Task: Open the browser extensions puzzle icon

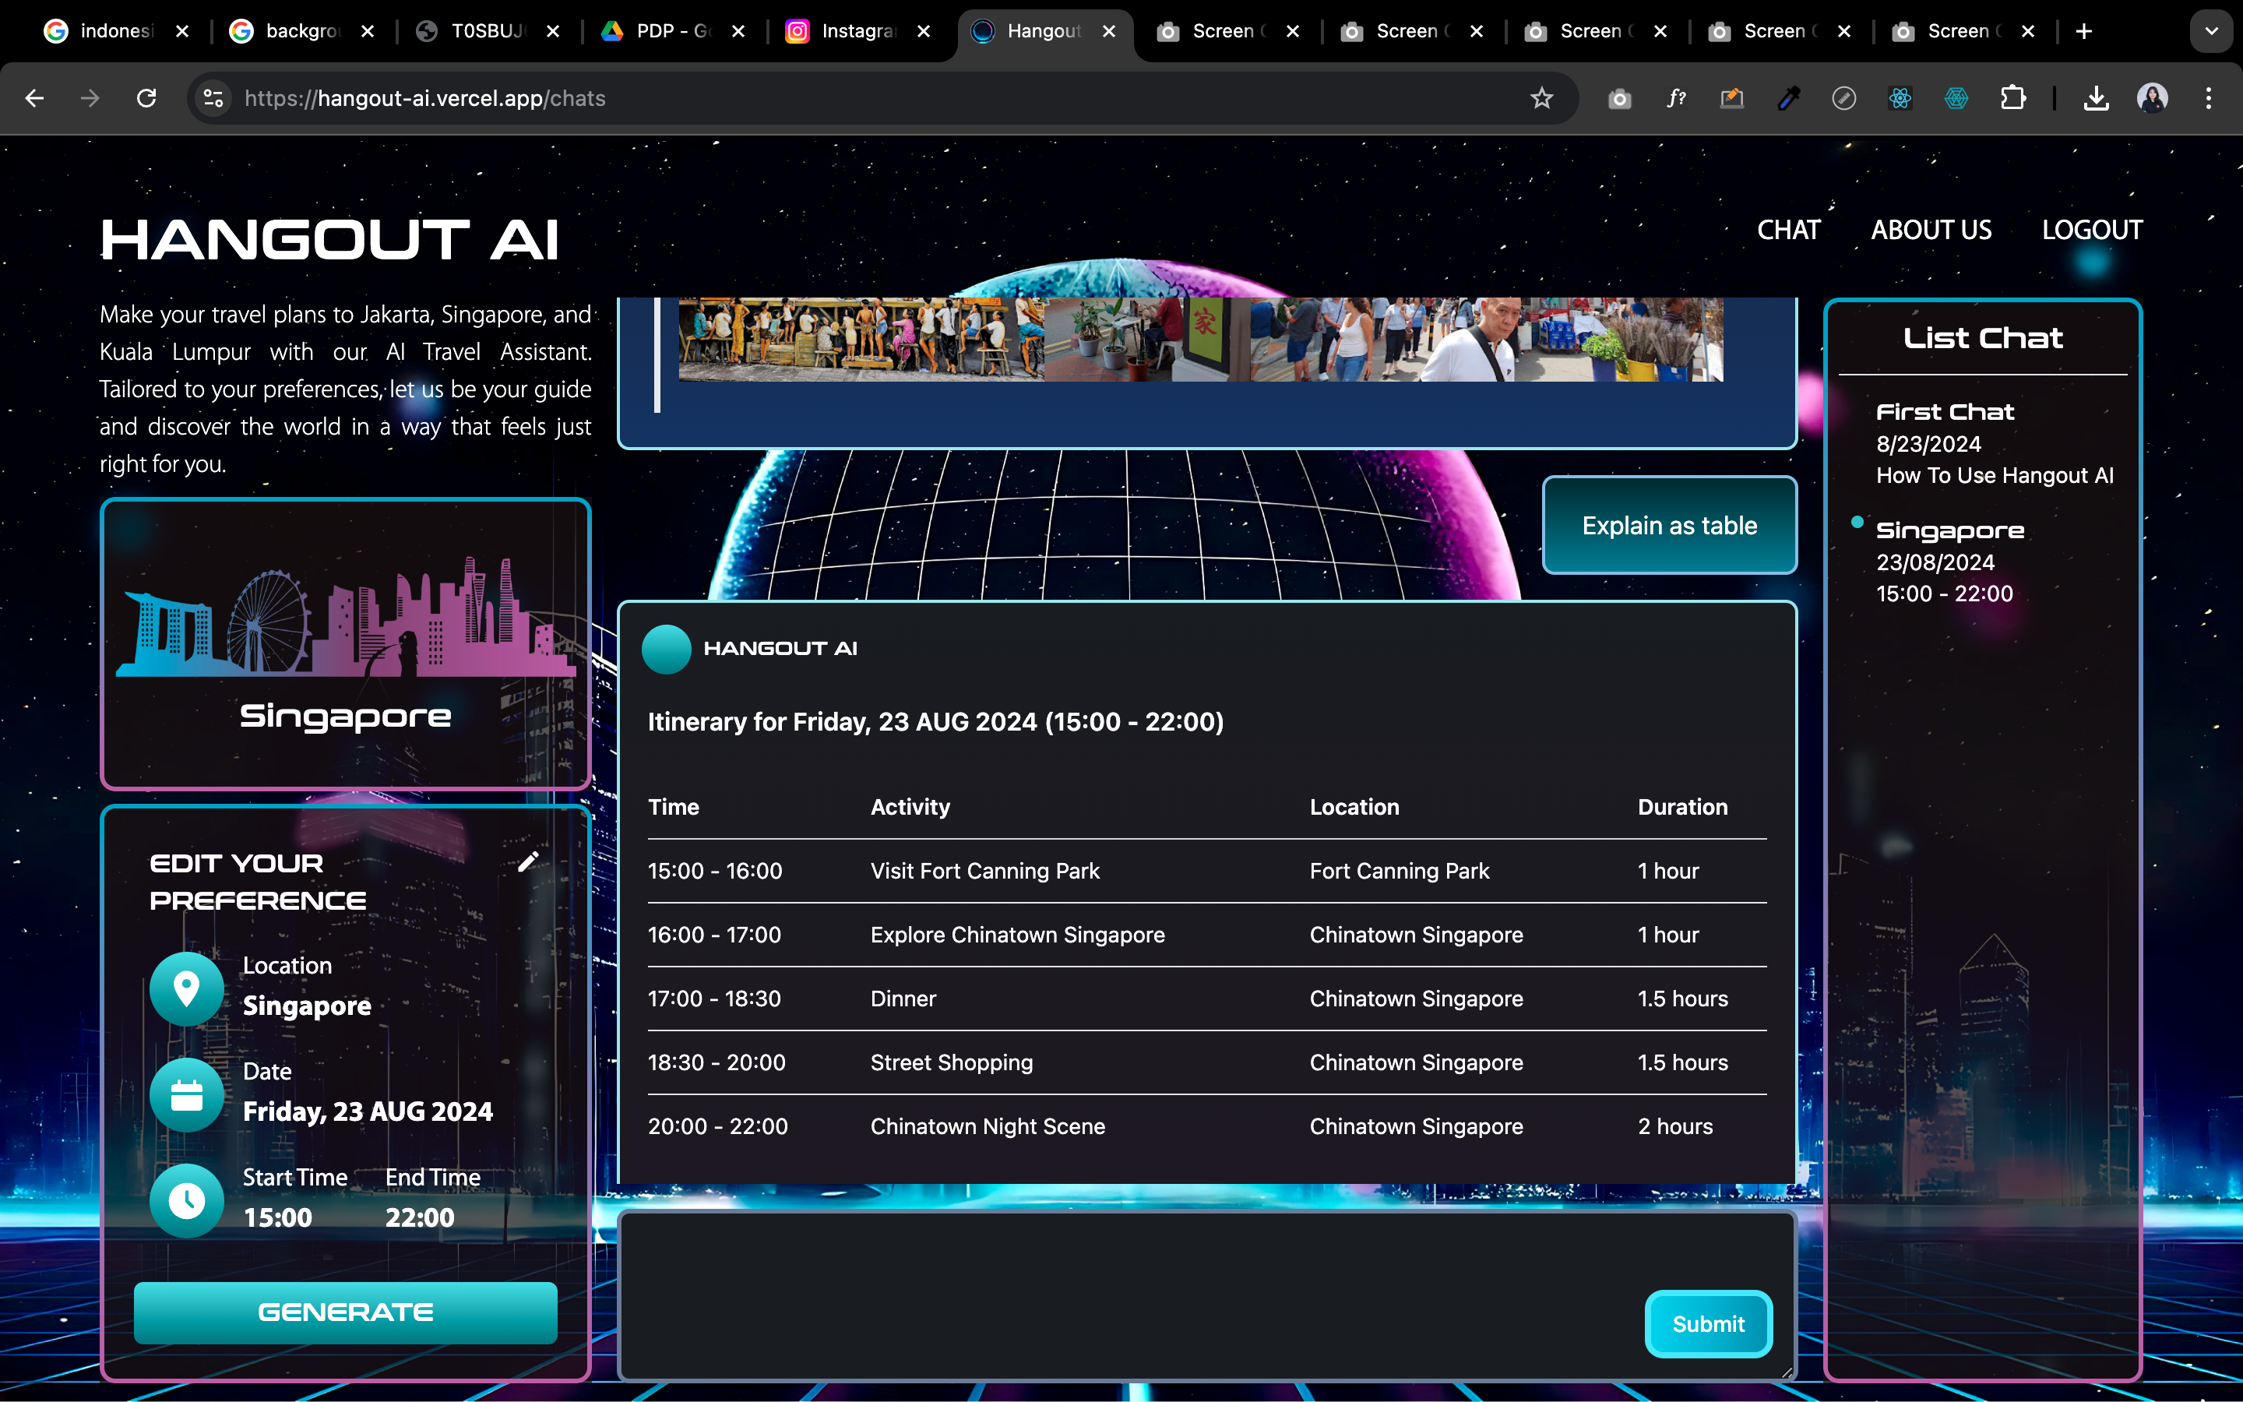Action: click(2012, 98)
